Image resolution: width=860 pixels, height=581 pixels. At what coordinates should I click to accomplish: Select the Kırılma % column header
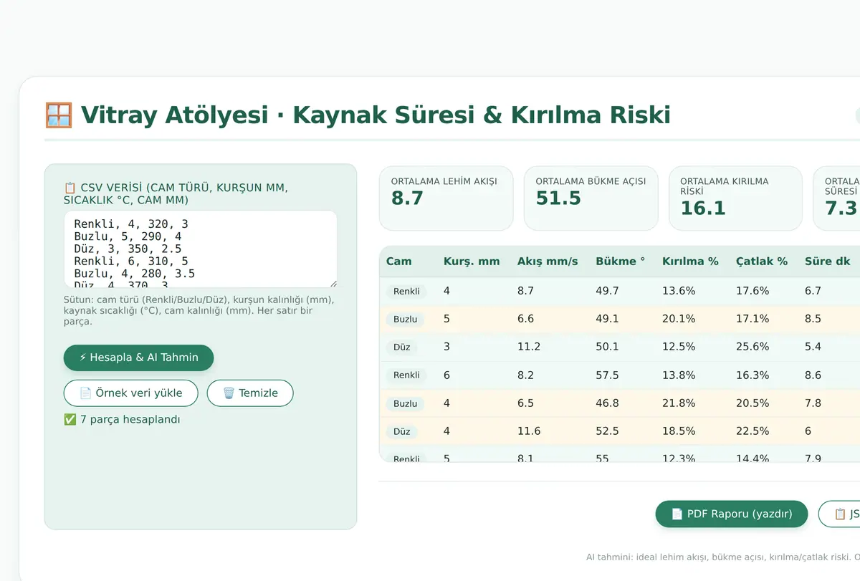[x=690, y=261]
